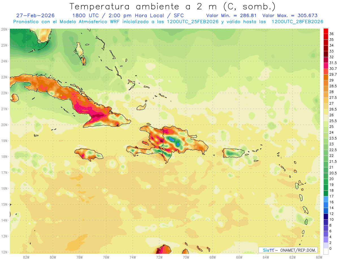This screenshot has width=339, height=261.
Task: Click the 18N latitude label
Action: tap(4, 157)
